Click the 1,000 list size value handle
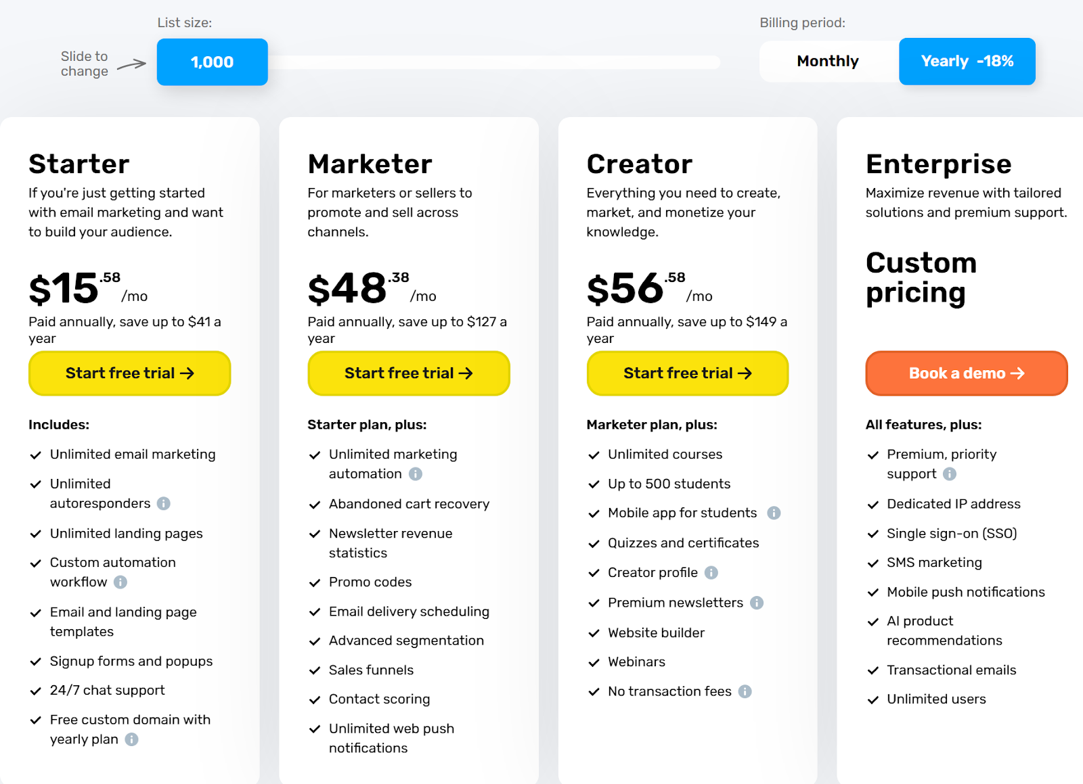 point(212,62)
